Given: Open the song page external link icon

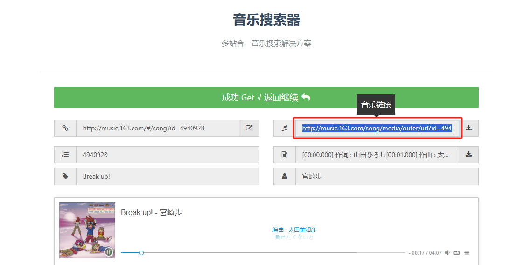Looking at the screenshot, I should pos(249,128).
